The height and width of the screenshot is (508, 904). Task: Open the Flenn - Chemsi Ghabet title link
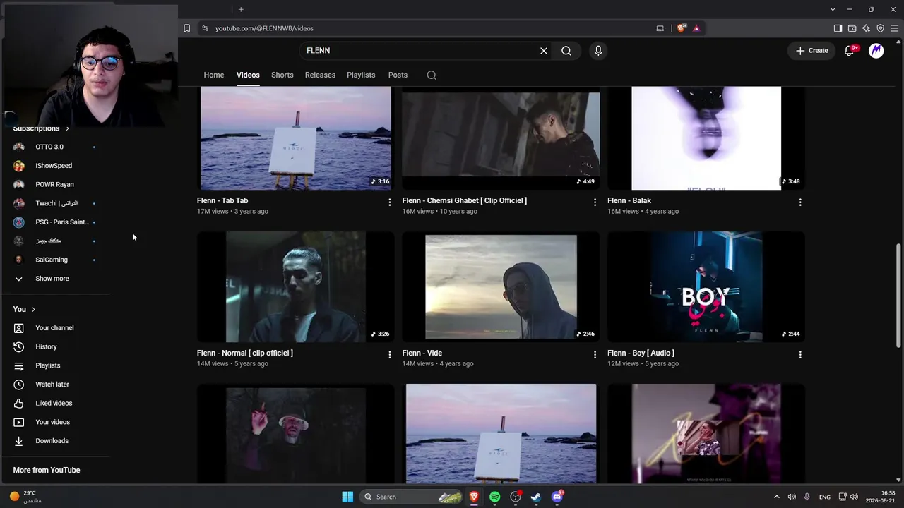click(465, 201)
